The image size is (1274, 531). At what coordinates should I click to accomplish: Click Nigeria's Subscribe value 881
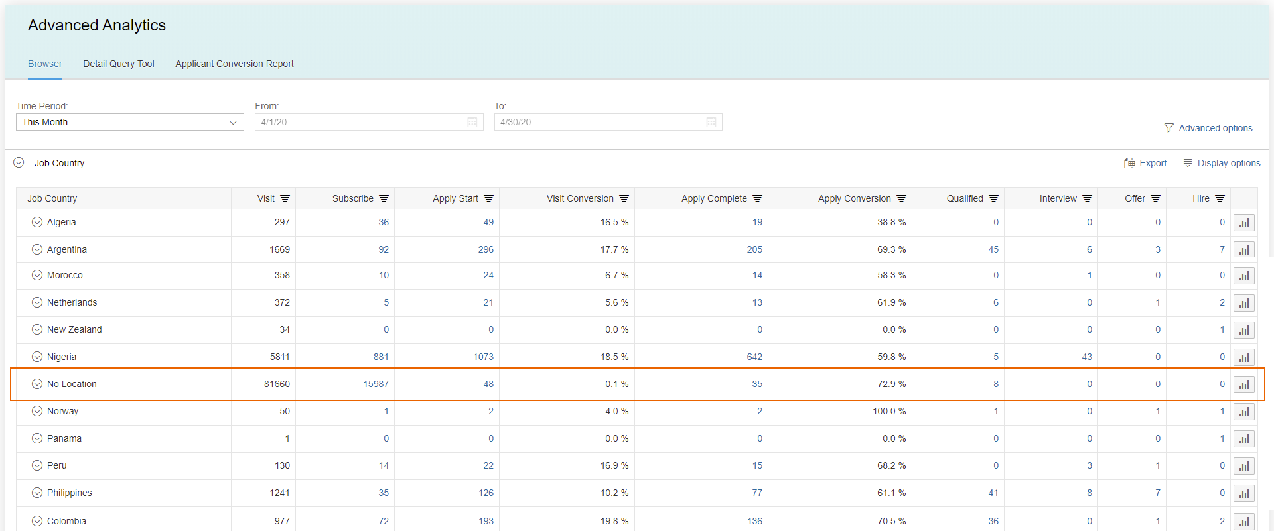[381, 357]
